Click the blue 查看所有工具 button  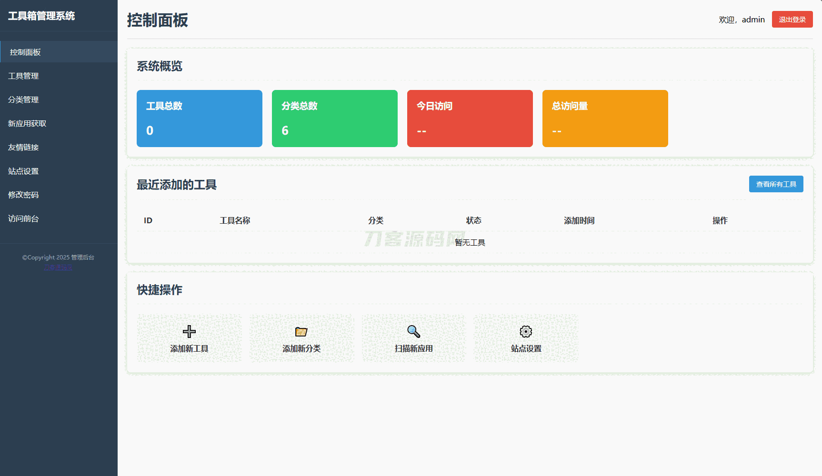coord(776,184)
